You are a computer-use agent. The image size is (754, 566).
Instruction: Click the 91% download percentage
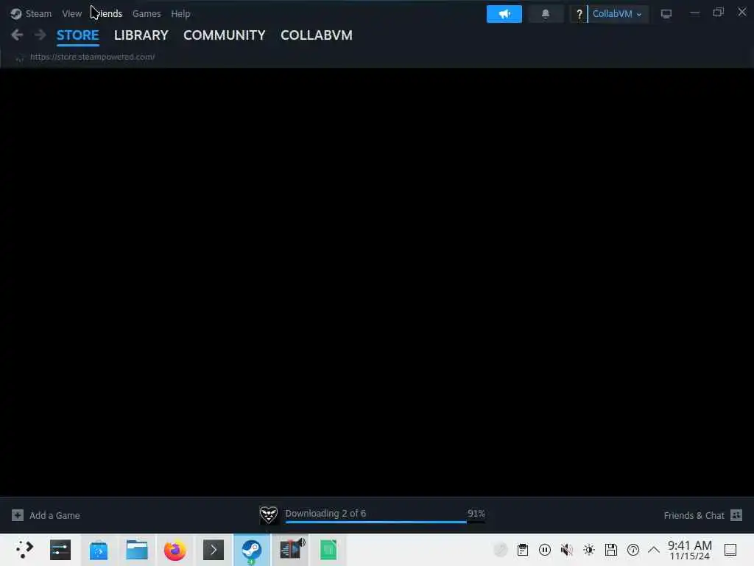476,513
